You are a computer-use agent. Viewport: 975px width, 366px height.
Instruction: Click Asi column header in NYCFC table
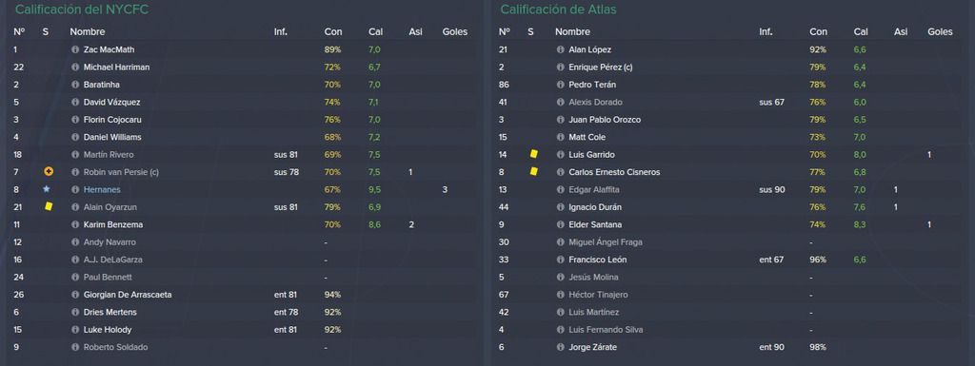click(x=415, y=31)
